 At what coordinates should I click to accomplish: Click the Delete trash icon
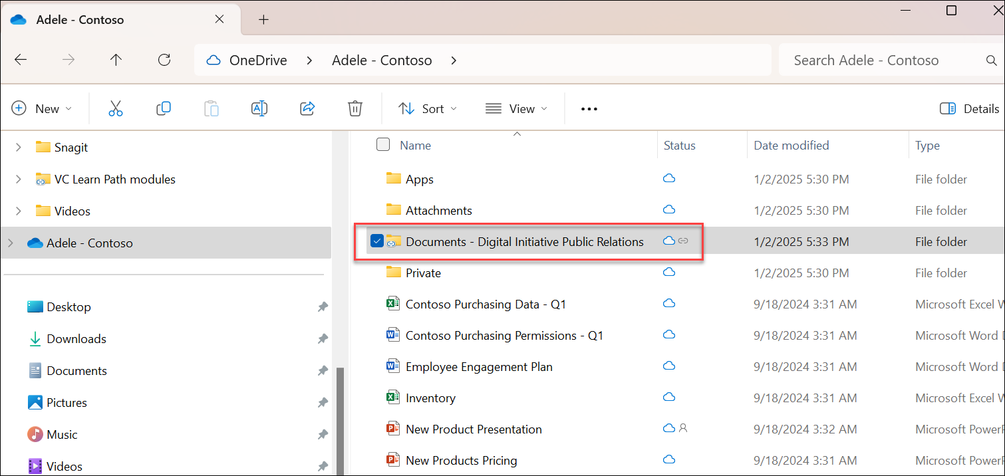coord(355,108)
